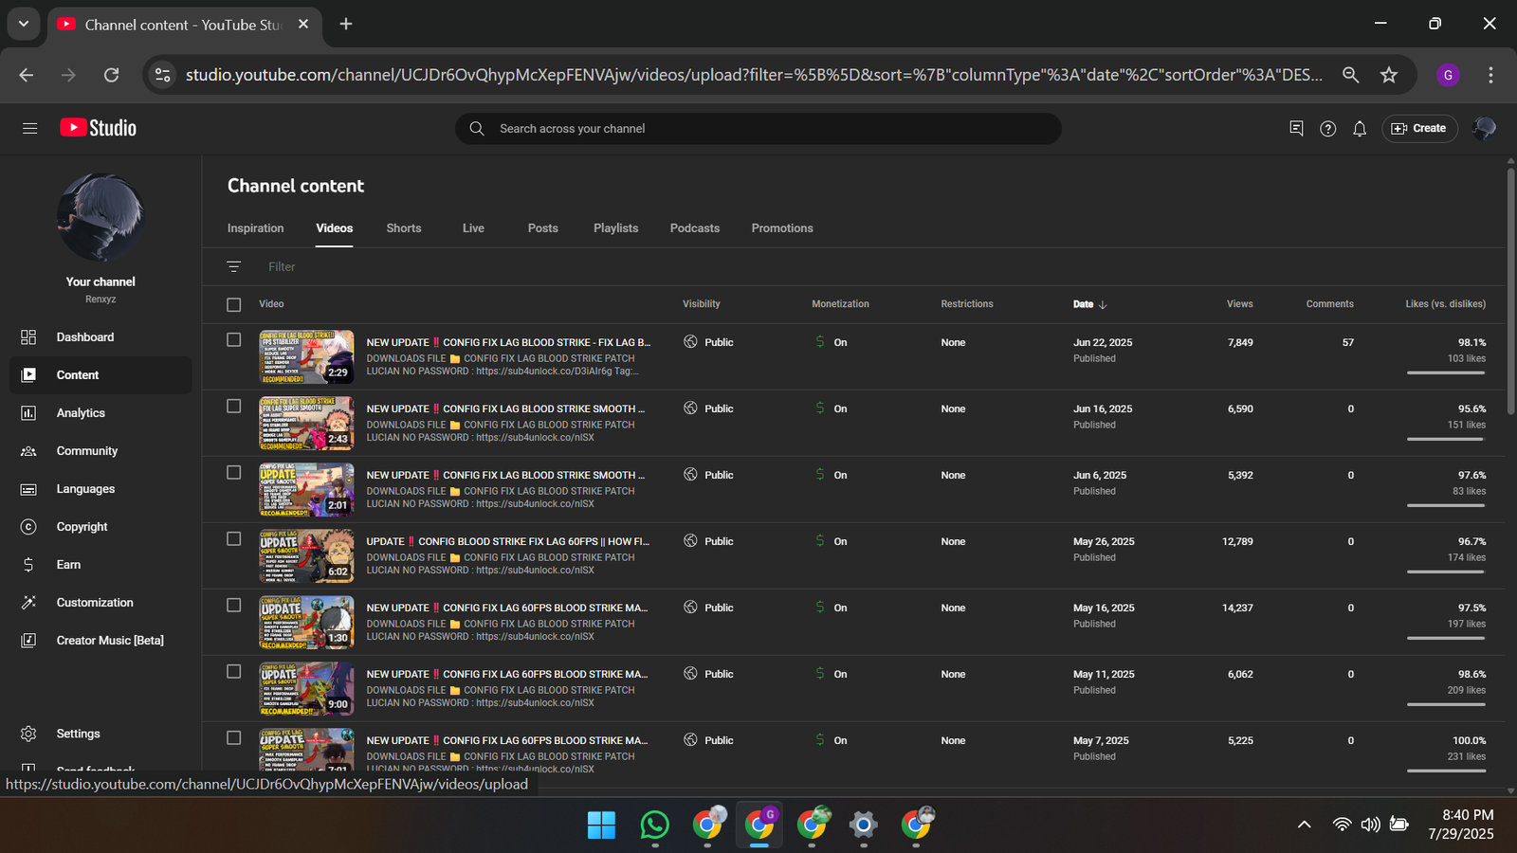Select the Jun 16, 2025 video checkbox
The height and width of the screenshot is (853, 1517).
(234, 406)
